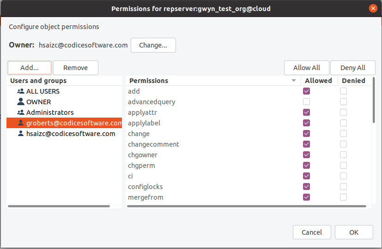Click the OWNER user icon
The height and width of the screenshot is (249, 382).
coord(21,101)
